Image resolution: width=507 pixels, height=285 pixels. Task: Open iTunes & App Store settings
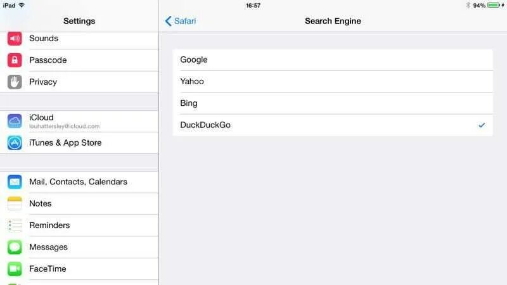65,143
